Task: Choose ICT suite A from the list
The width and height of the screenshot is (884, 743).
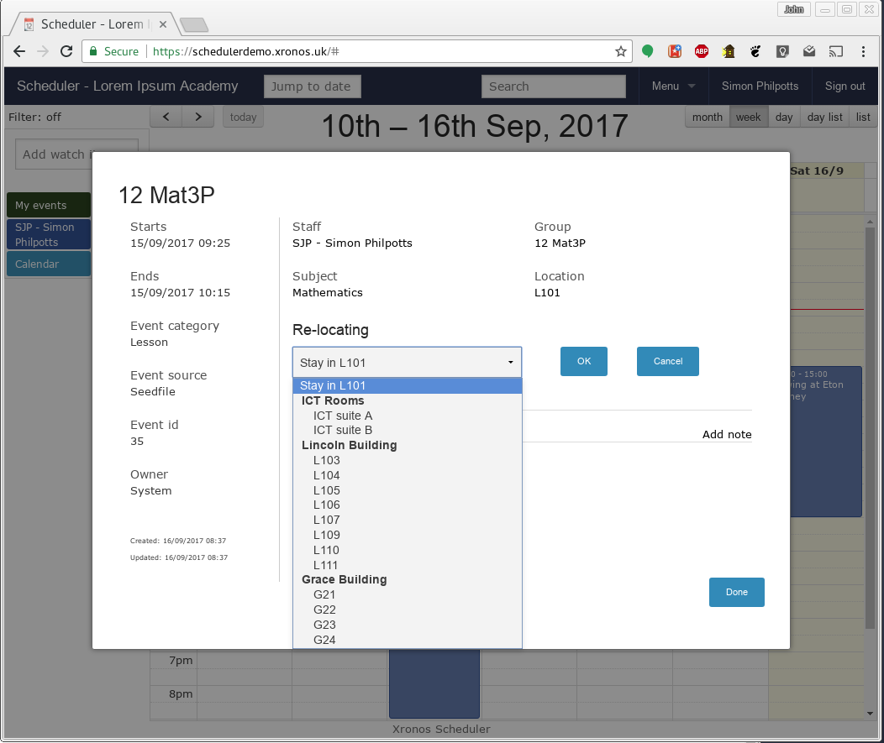Action: coord(343,416)
